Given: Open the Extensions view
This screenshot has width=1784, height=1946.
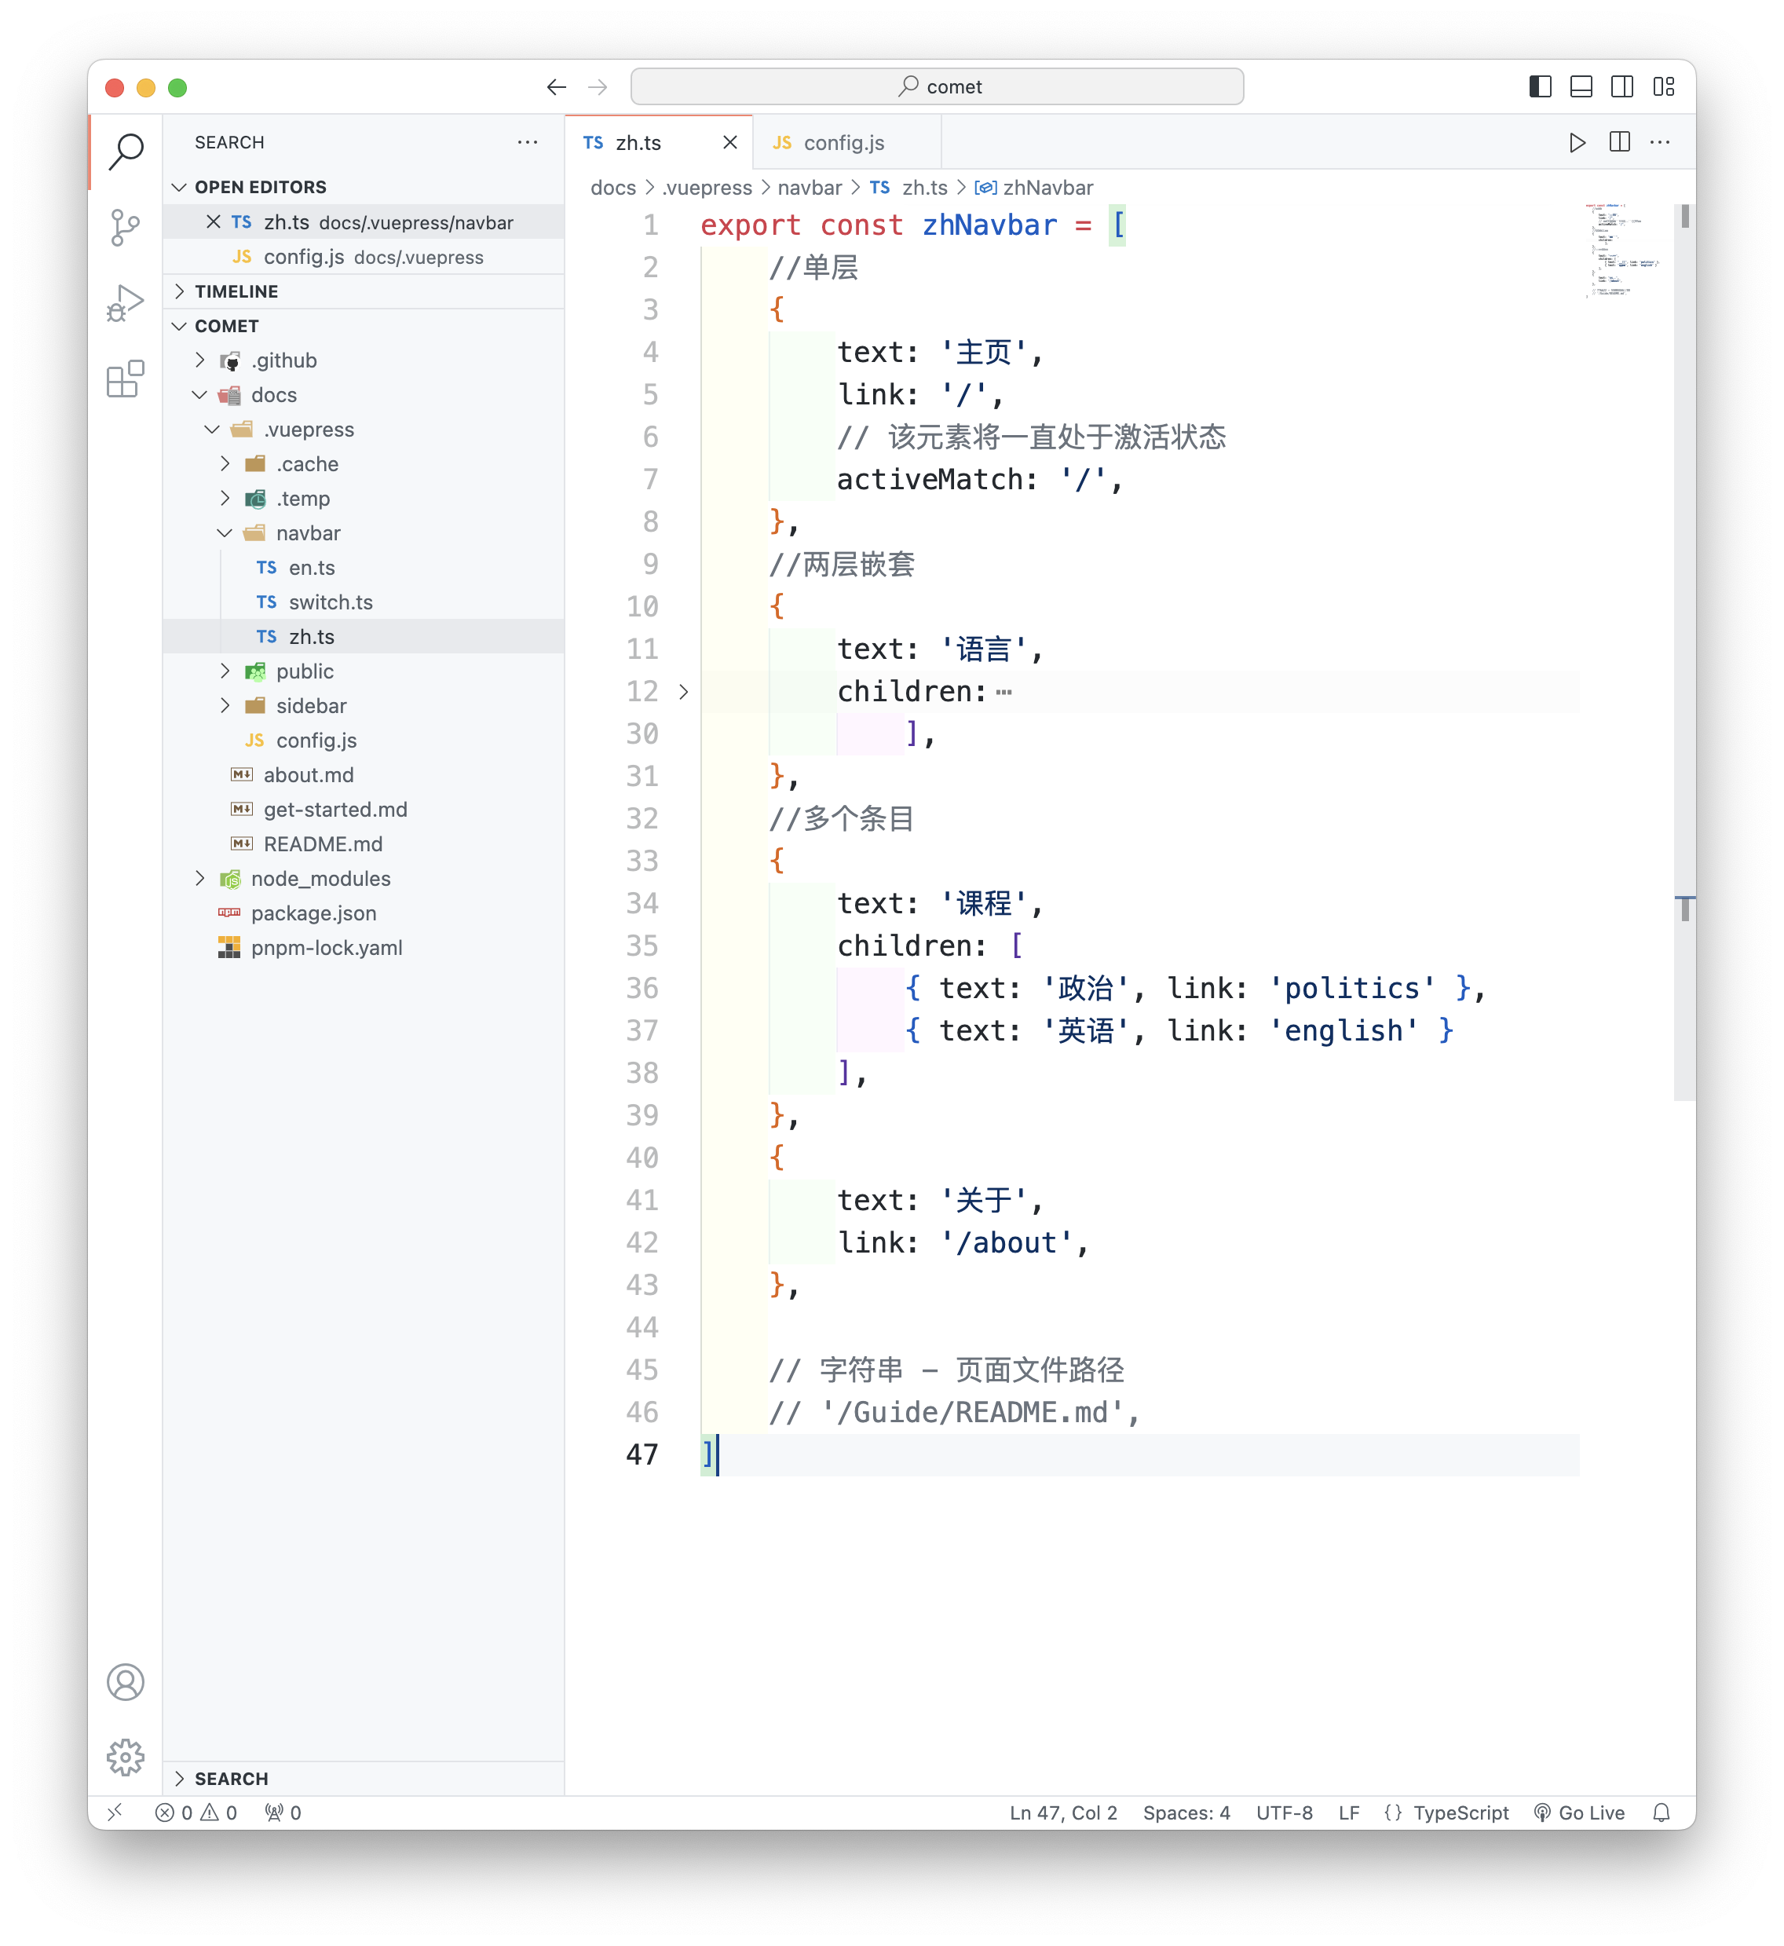Looking at the screenshot, I should pyautogui.click(x=125, y=379).
